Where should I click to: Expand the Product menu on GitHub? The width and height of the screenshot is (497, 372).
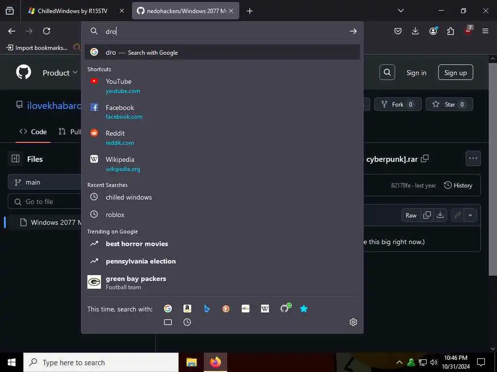coord(60,73)
